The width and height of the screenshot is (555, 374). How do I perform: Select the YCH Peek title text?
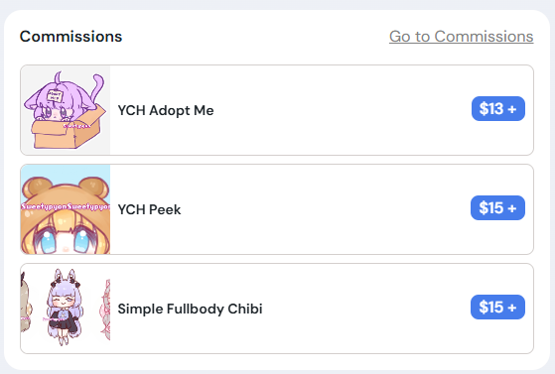(149, 209)
